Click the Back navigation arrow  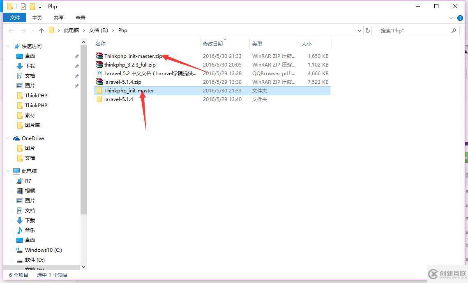pyautogui.click(x=12, y=30)
